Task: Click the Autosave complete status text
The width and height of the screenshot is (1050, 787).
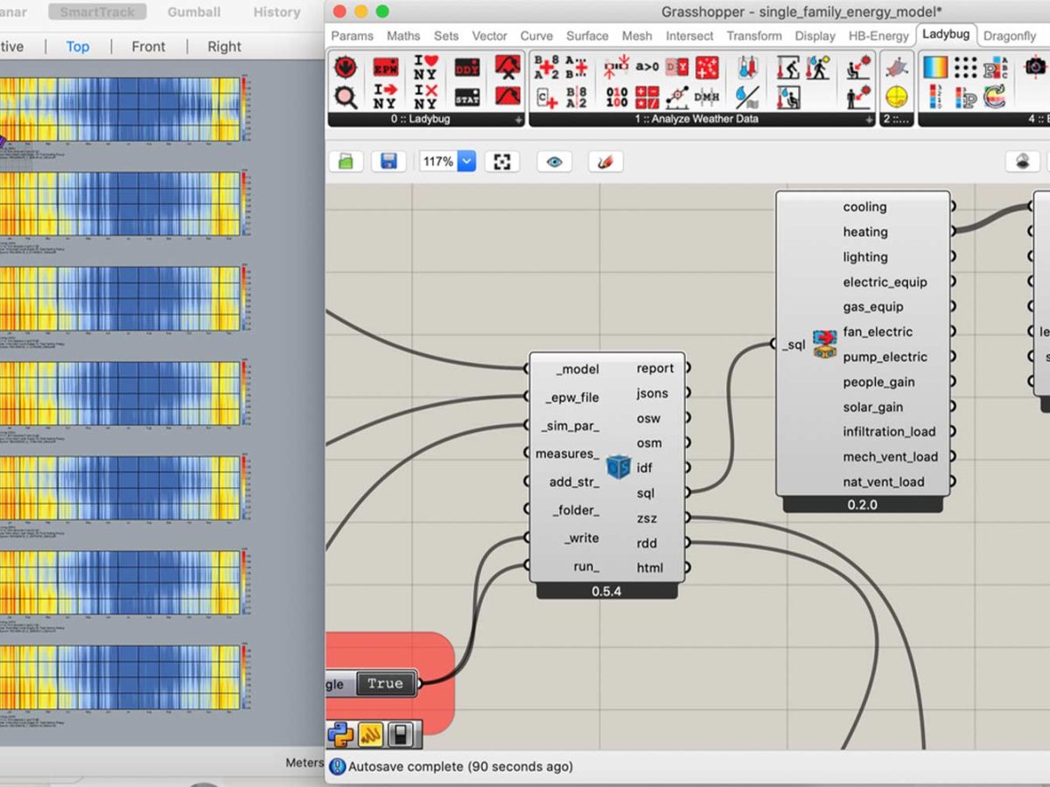Action: [x=460, y=767]
